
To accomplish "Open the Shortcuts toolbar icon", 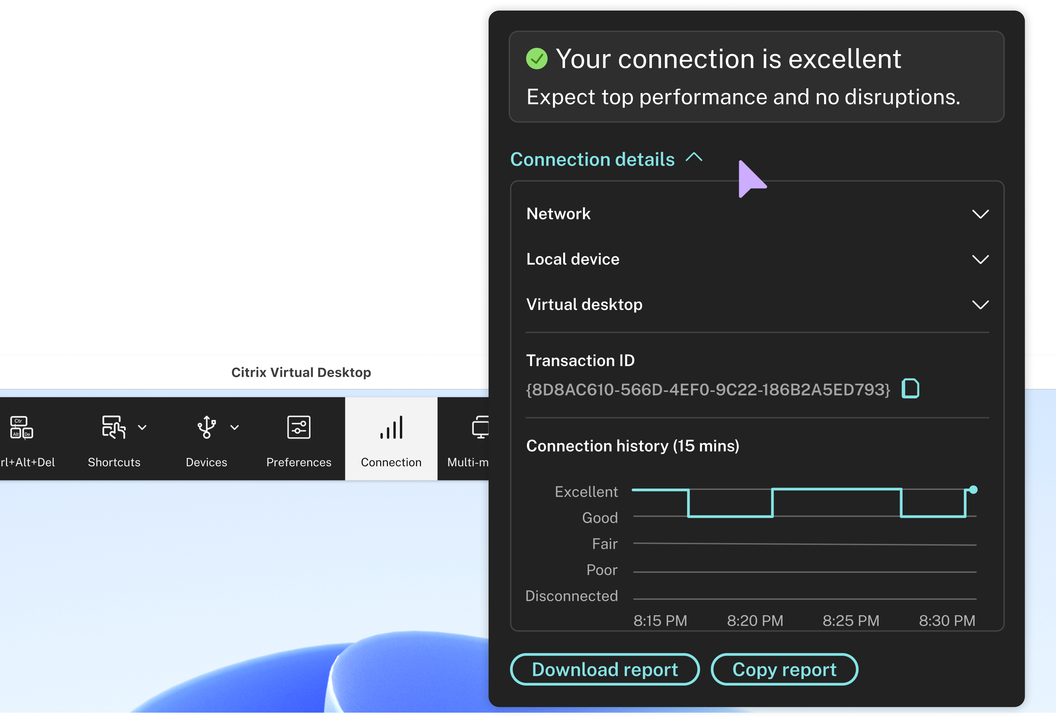I will point(114,427).
